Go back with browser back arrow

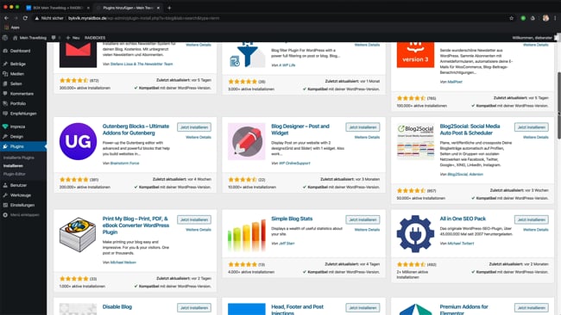tap(6, 18)
